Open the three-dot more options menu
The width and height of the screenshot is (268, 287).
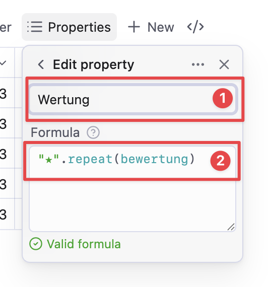point(198,64)
